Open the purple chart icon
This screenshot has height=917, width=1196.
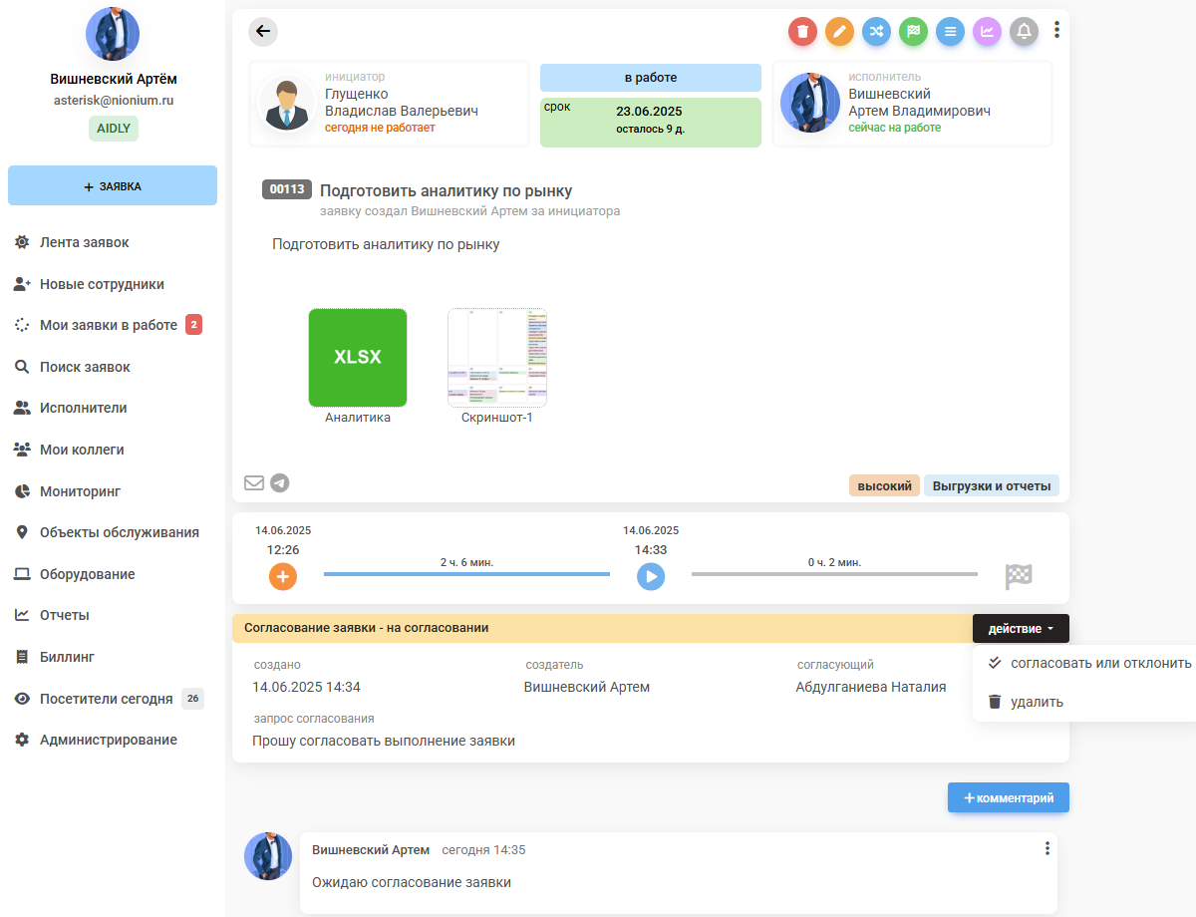click(x=987, y=32)
